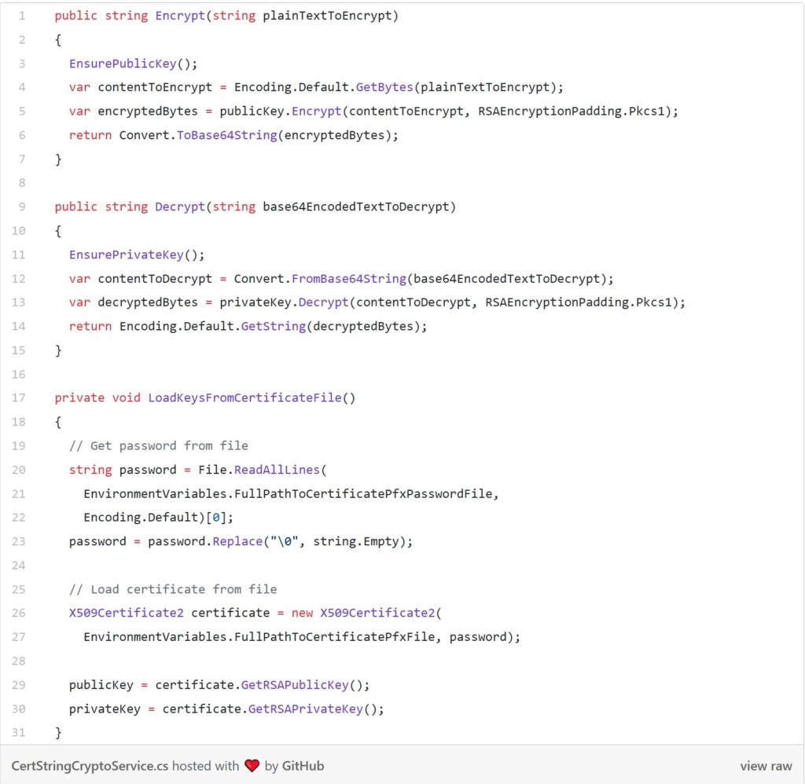
Task: Open the GitHub link in footer
Action: [x=303, y=766]
